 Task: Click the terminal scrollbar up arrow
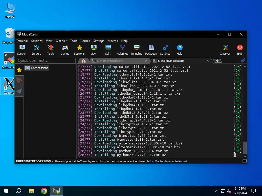click(x=245, y=66)
